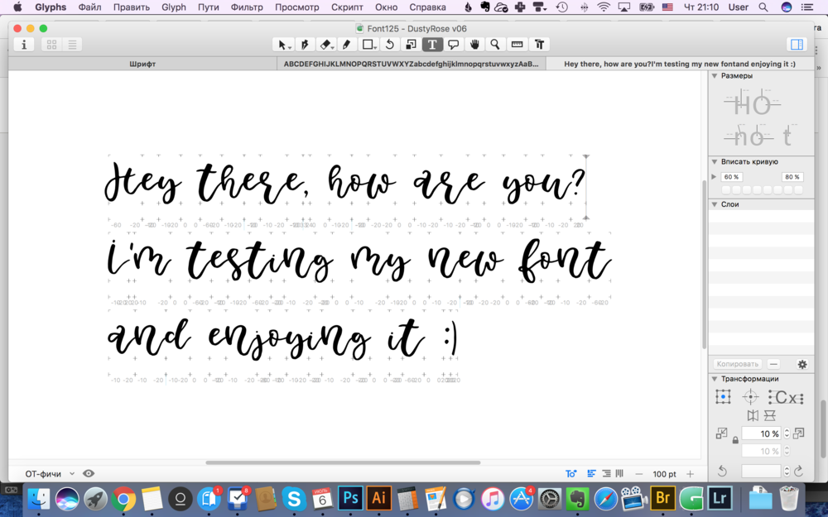Select the Measurement ruler tool
Viewport: 828px width, 517px height.
click(x=517, y=45)
